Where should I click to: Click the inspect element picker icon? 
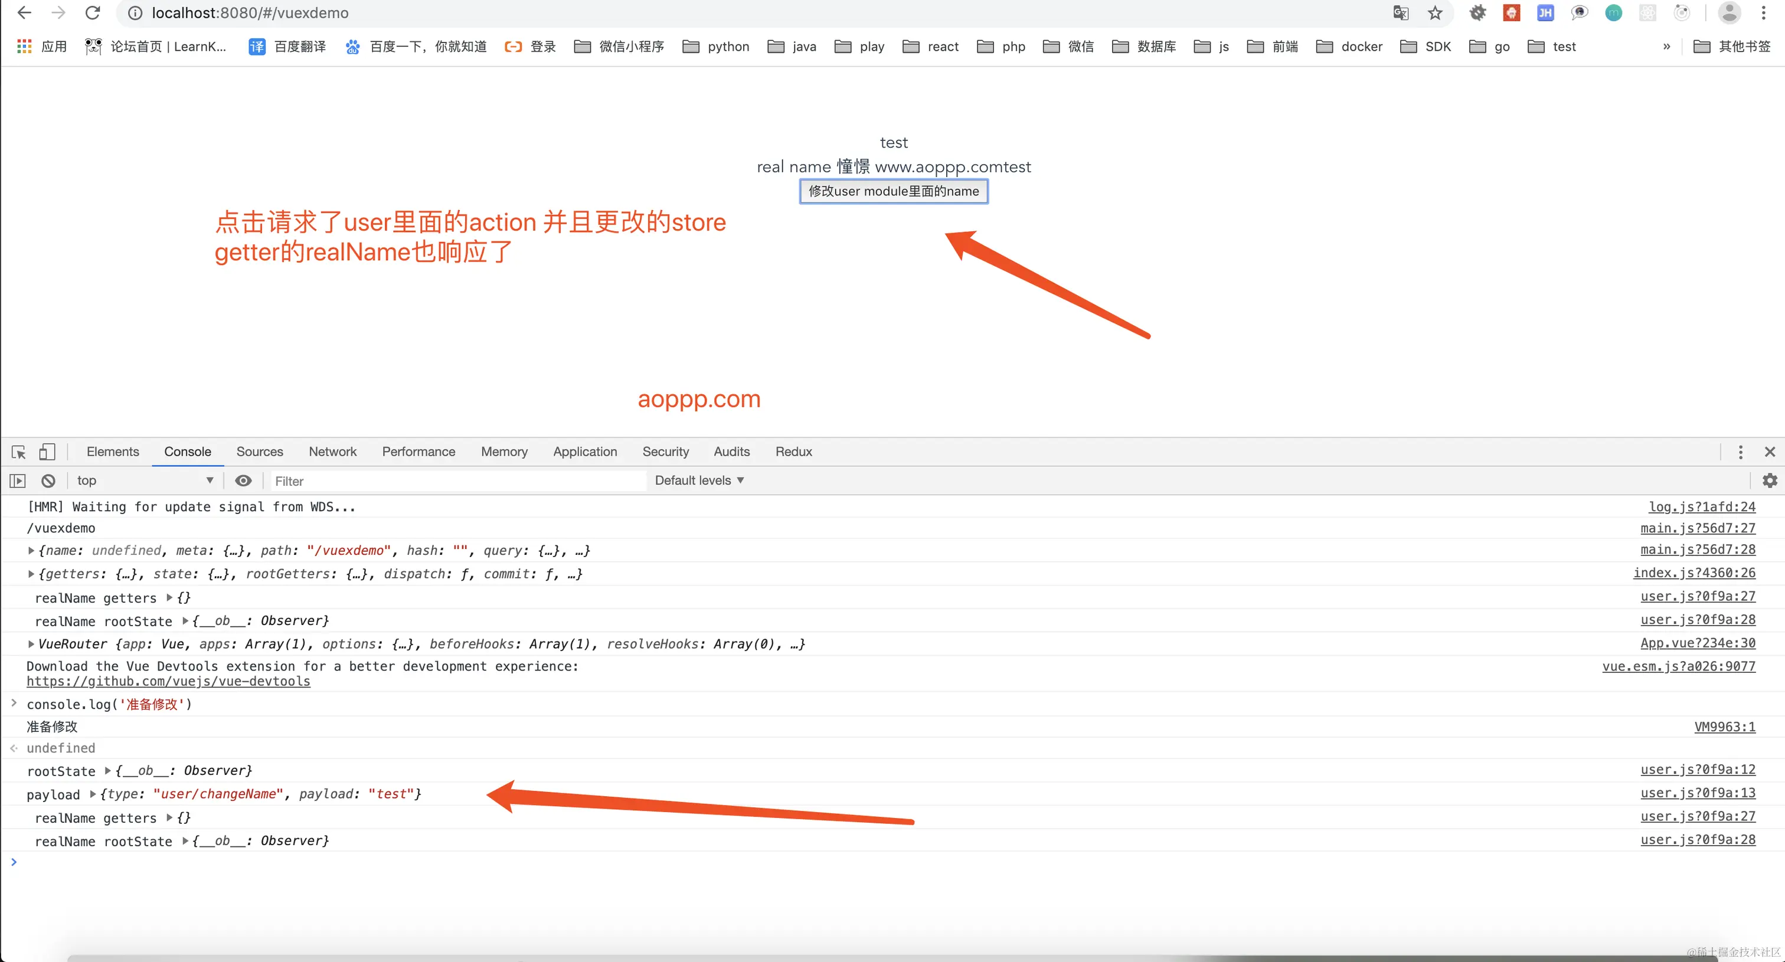pos(19,452)
